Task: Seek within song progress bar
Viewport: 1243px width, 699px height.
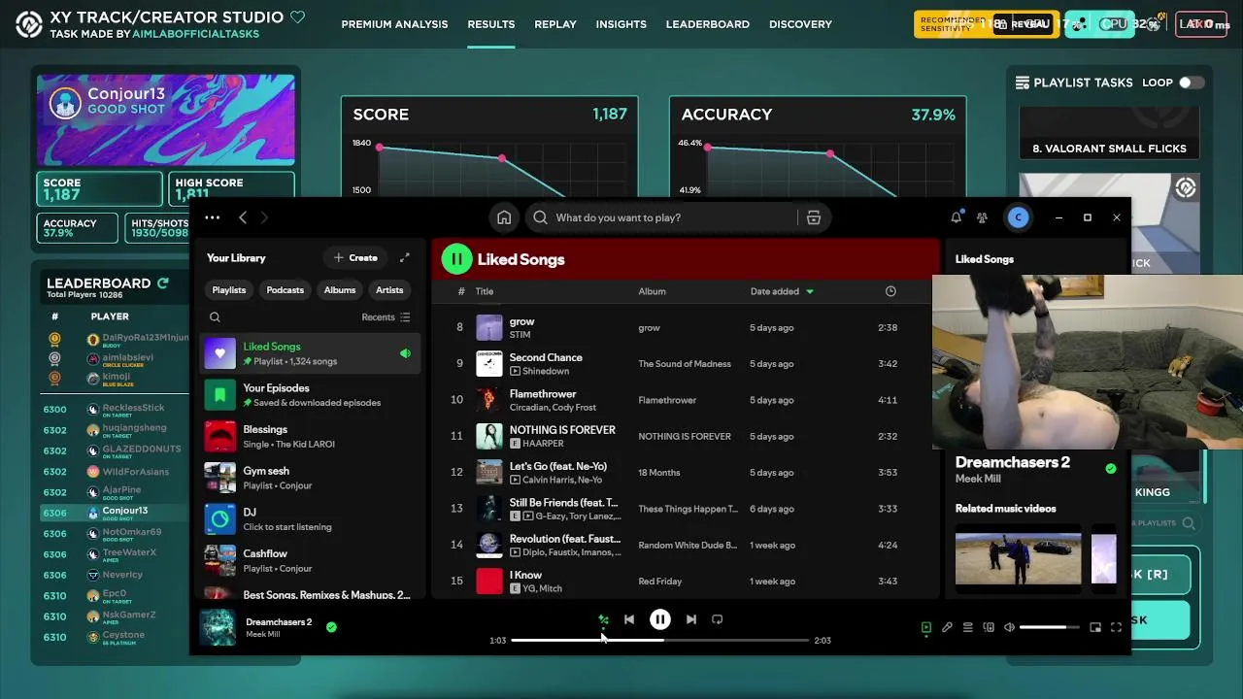Action: [660, 641]
